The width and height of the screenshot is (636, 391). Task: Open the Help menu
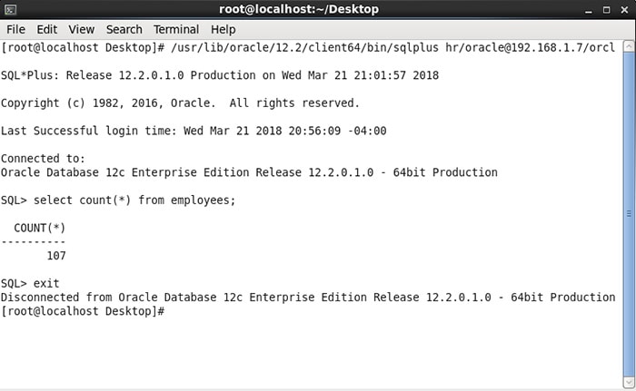coord(224,29)
